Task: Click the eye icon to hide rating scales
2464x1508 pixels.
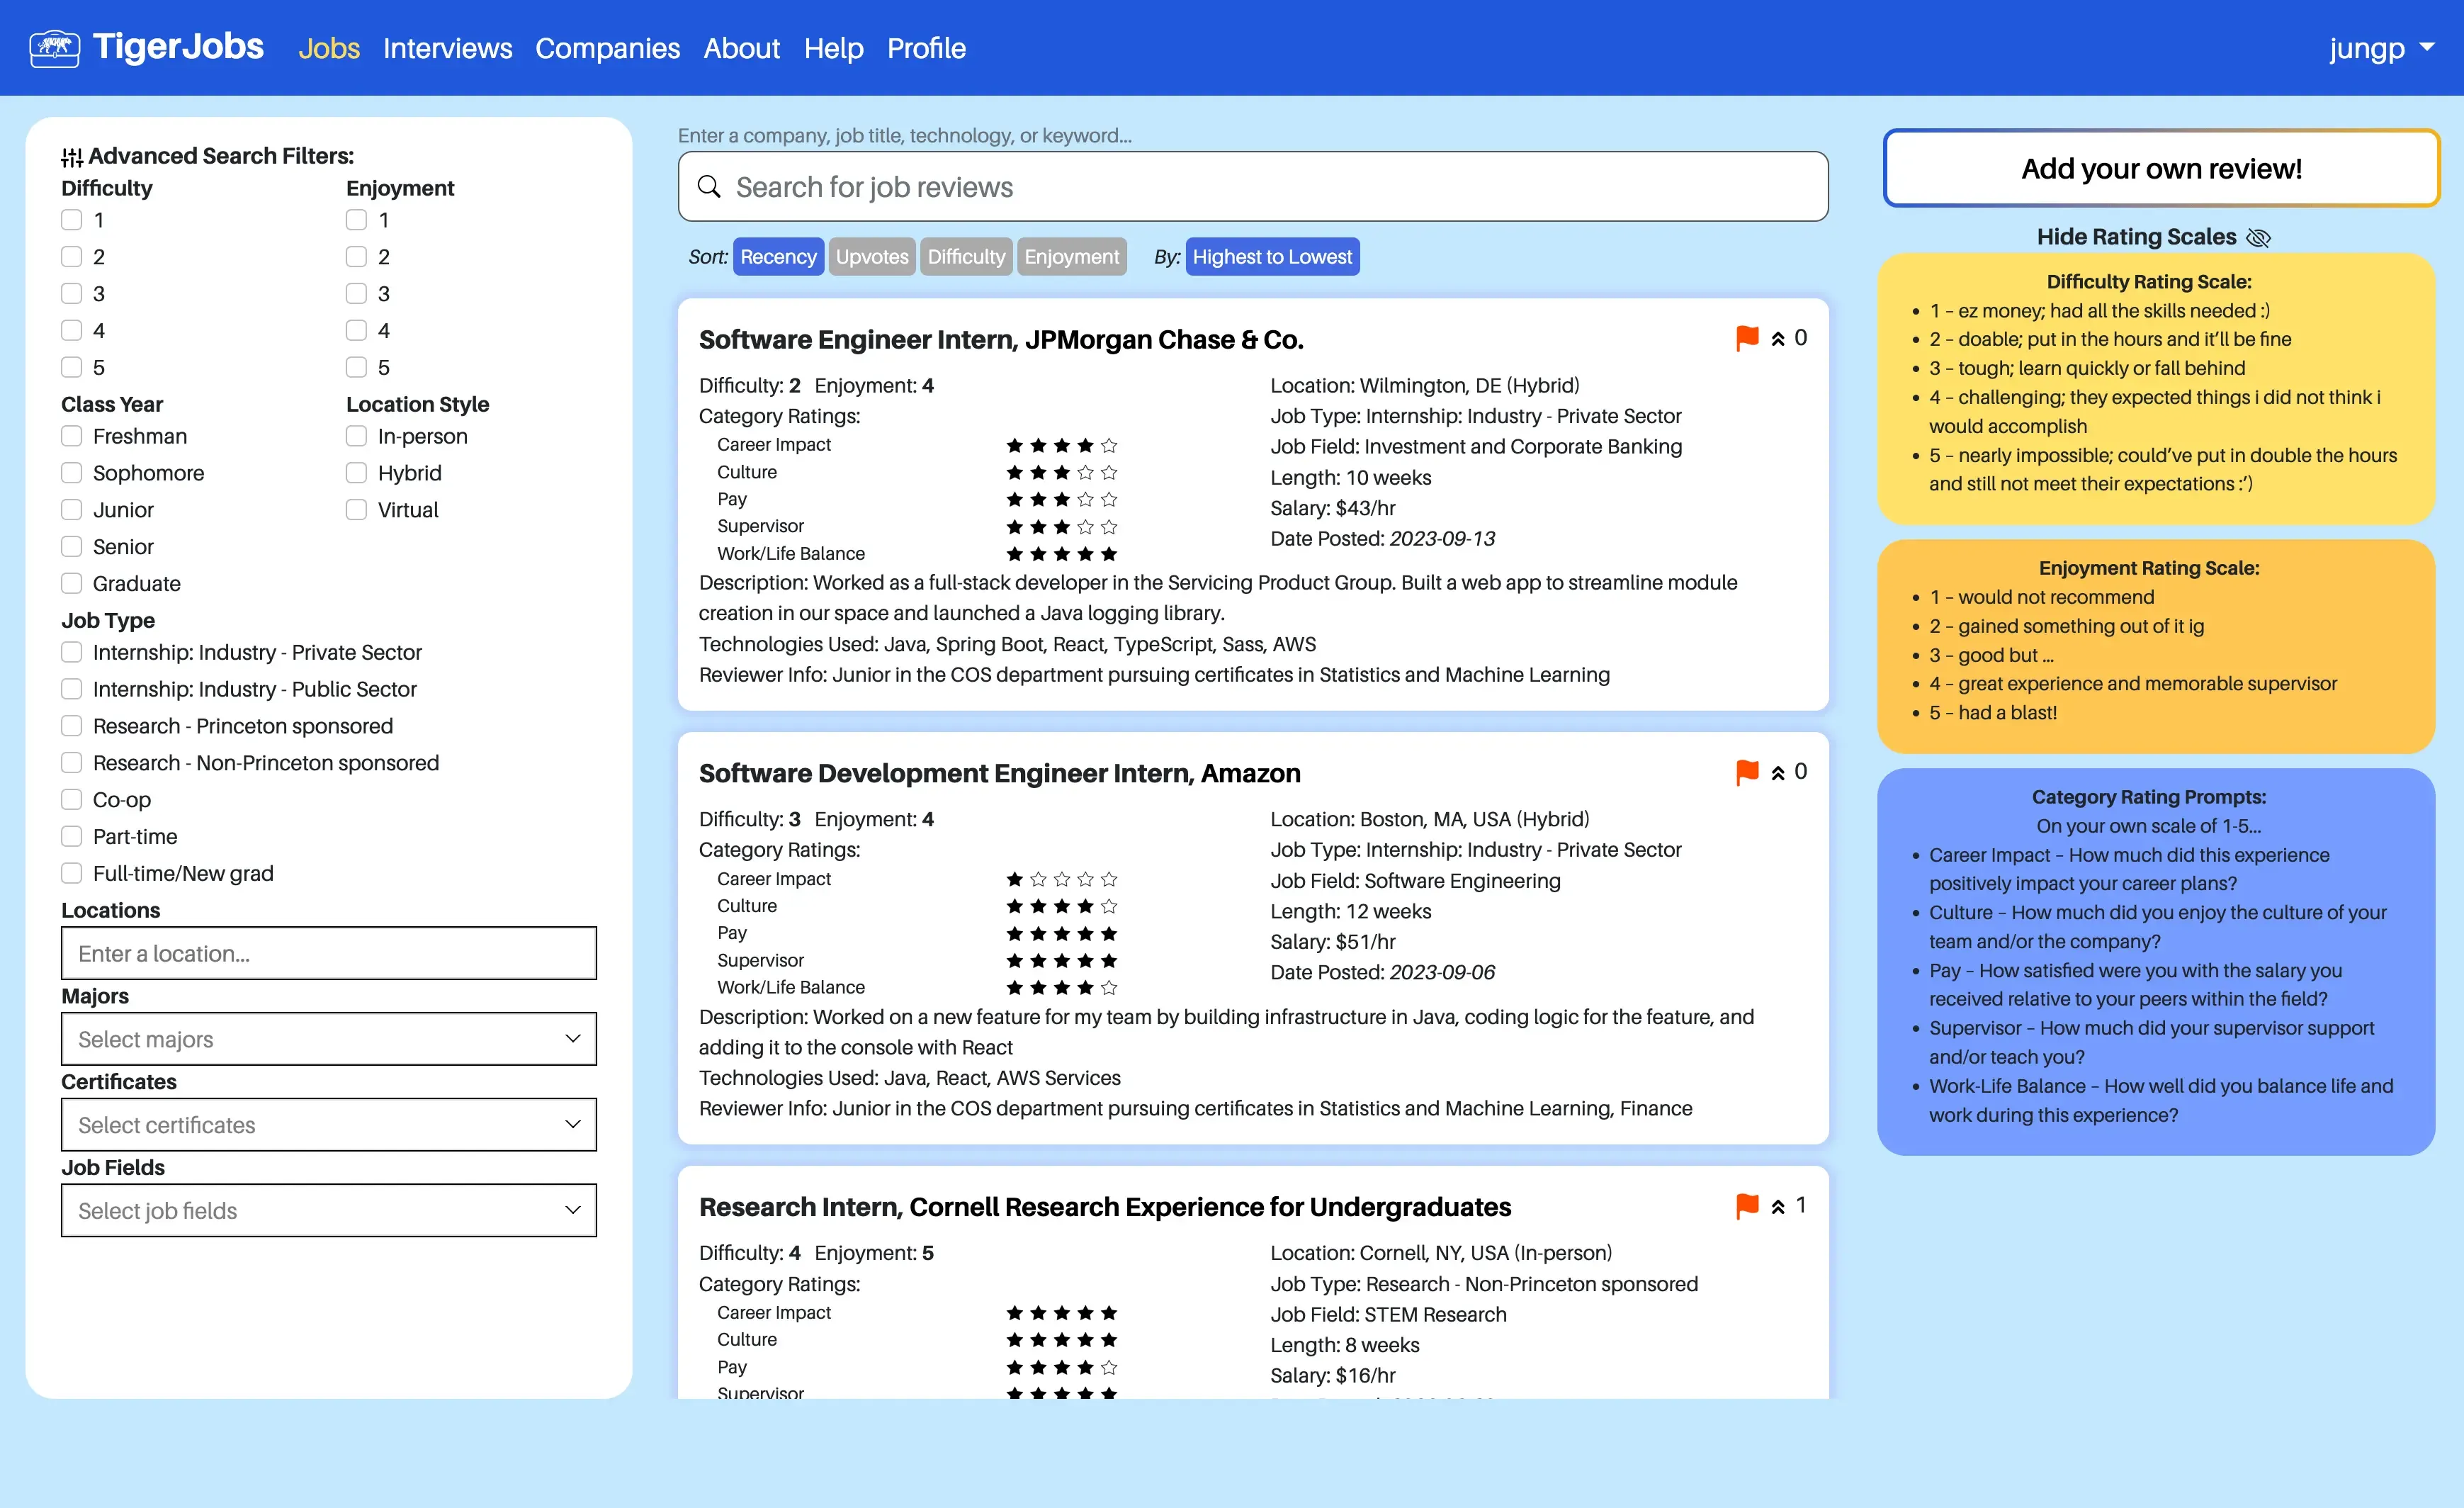Action: [x=2259, y=237]
